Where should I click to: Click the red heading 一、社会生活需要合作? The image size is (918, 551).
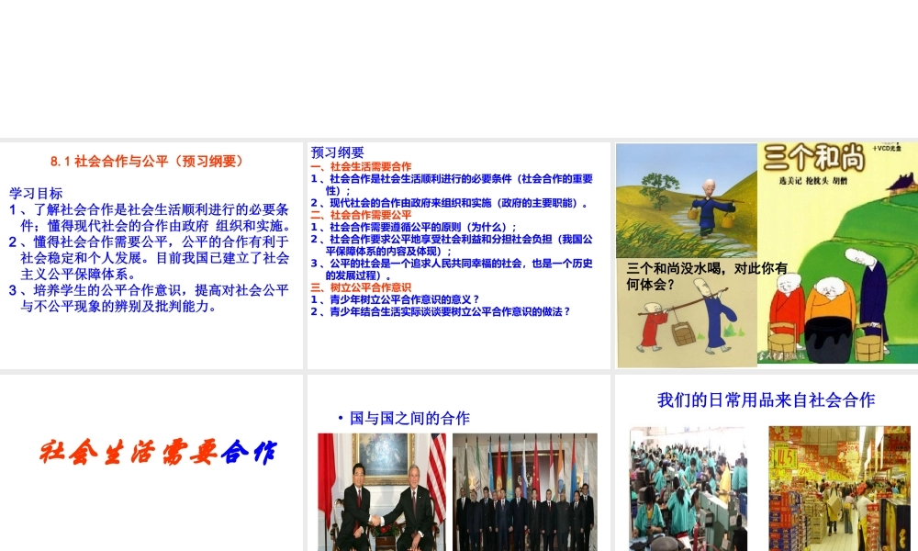361,166
